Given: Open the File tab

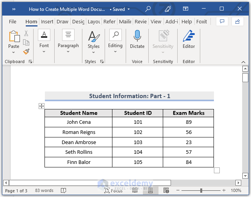Looking at the screenshot, I should pyautogui.click(x=12, y=22).
